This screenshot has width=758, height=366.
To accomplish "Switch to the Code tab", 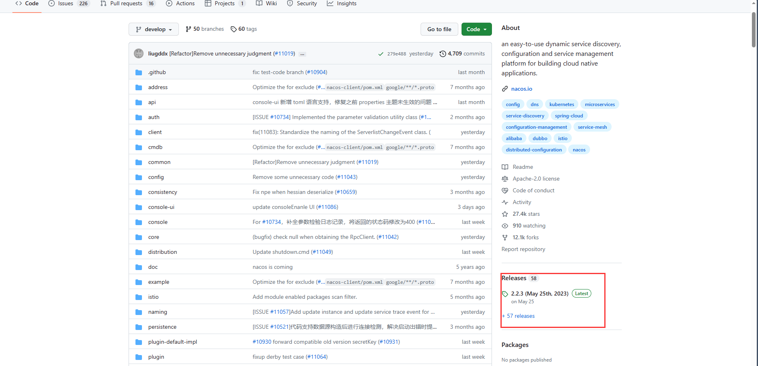I will [x=27, y=4].
